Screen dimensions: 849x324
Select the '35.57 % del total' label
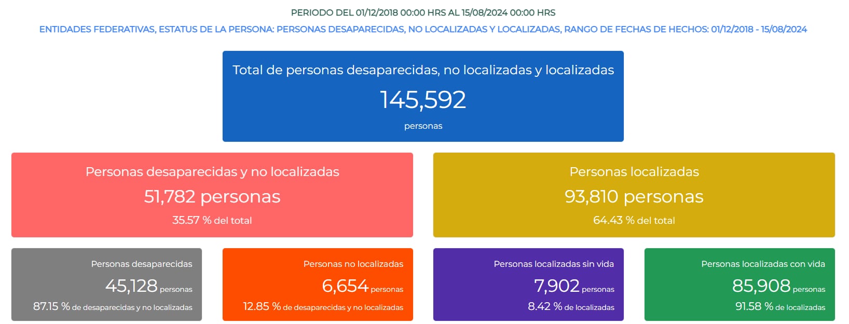pyautogui.click(x=212, y=221)
